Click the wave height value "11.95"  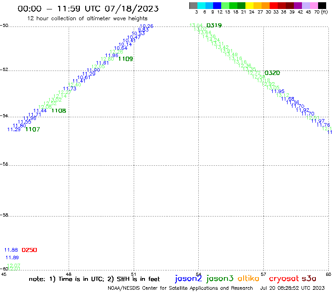click(278, 91)
